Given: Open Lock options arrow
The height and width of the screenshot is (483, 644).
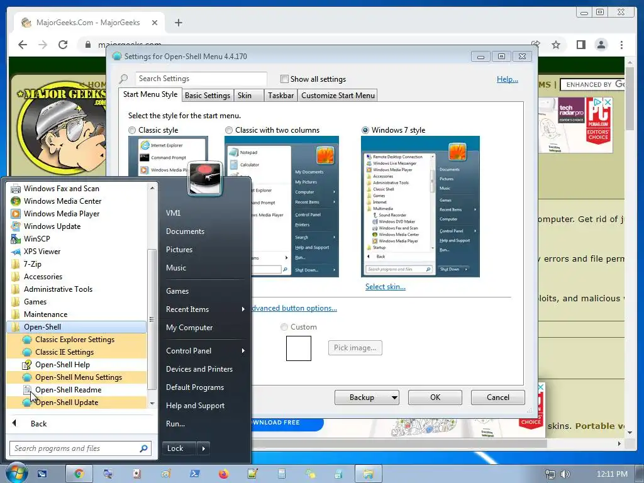Looking at the screenshot, I should point(204,448).
